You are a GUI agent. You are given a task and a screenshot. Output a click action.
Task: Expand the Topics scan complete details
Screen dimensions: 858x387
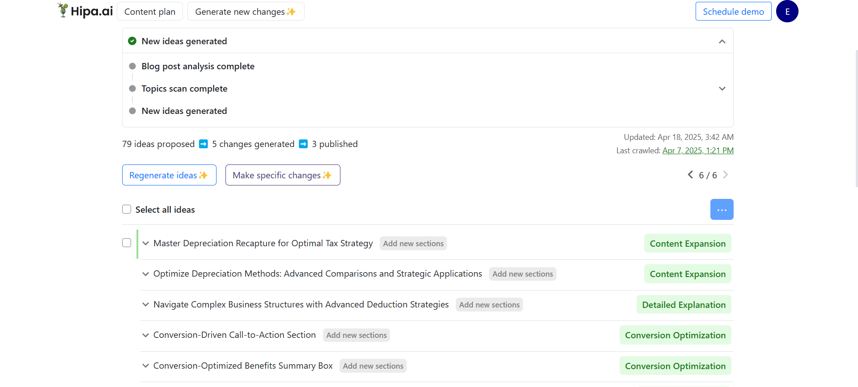[x=722, y=88]
